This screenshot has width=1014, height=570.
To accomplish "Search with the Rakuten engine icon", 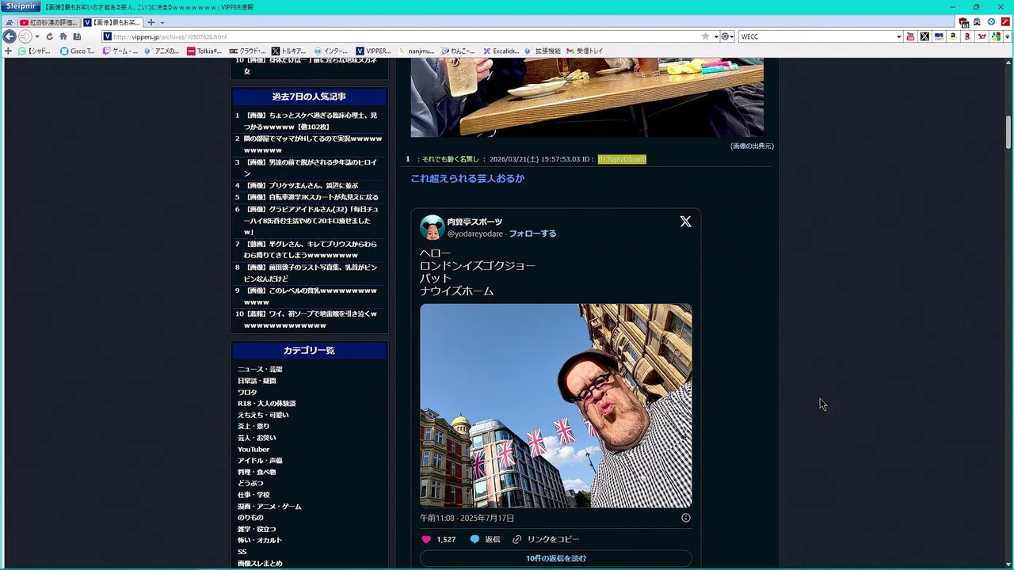I will pos(967,36).
